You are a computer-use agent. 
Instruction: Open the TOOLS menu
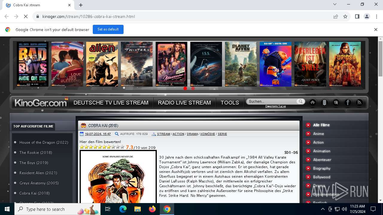click(x=230, y=102)
